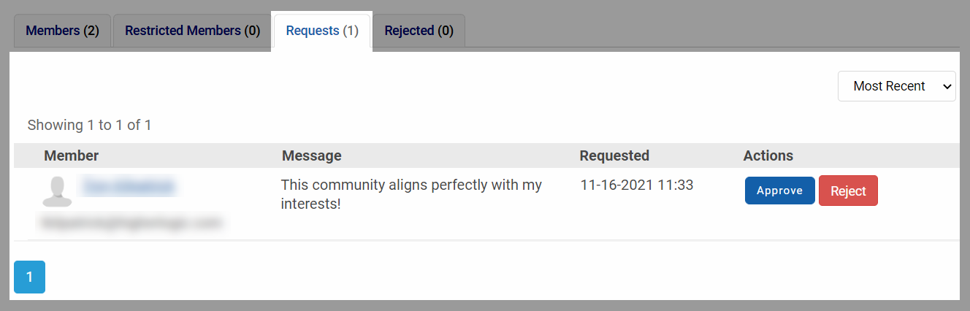
Task: Click the member's gray avatar icon
Action: click(x=56, y=192)
